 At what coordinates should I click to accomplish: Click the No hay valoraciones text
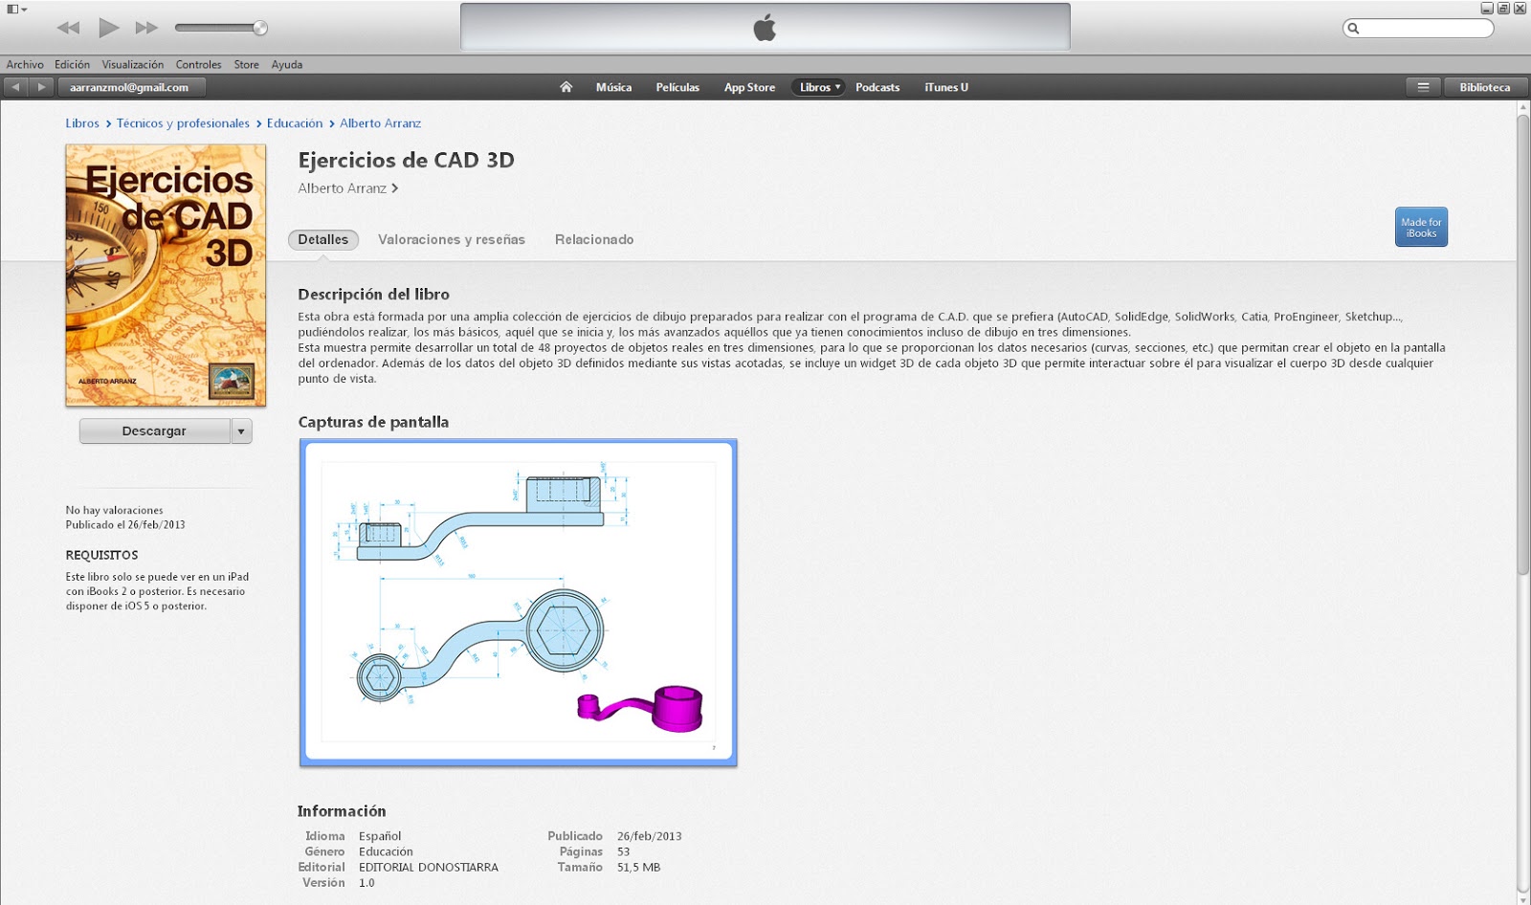coord(114,511)
